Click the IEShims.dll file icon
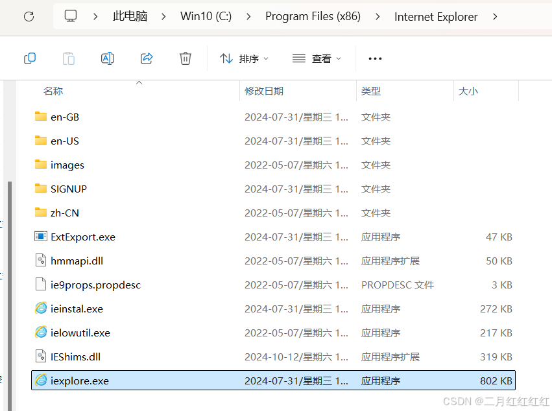Image resolution: width=552 pixels, height=411 pixels. [41, 356]
